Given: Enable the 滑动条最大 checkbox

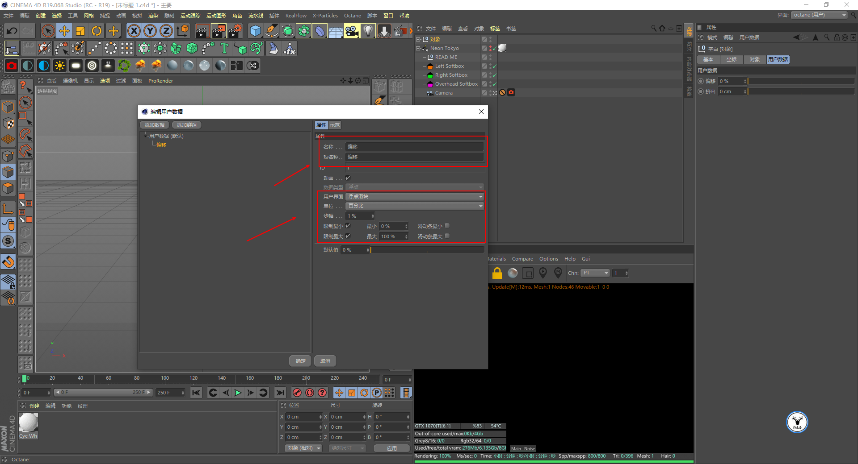Looking at the screenshot, I should click(447, 236).
